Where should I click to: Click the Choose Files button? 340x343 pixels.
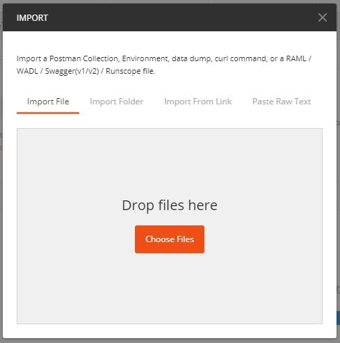pyautogui.click(x=170, y=239)
